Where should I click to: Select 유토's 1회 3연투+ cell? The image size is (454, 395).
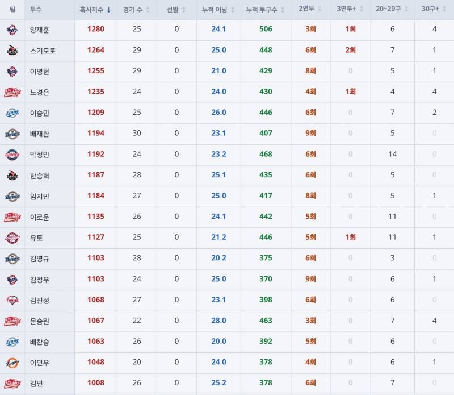(350, 237)
